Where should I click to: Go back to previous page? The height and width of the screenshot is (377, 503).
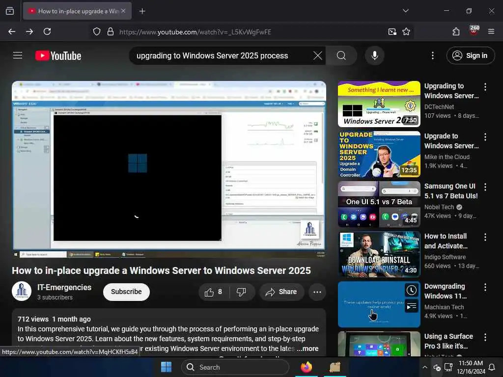(x=12, y=31)
